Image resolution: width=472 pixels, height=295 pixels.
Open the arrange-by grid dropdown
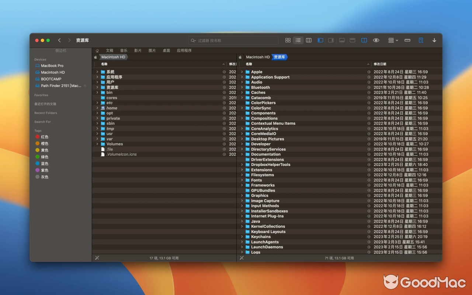tap(393, 40)
